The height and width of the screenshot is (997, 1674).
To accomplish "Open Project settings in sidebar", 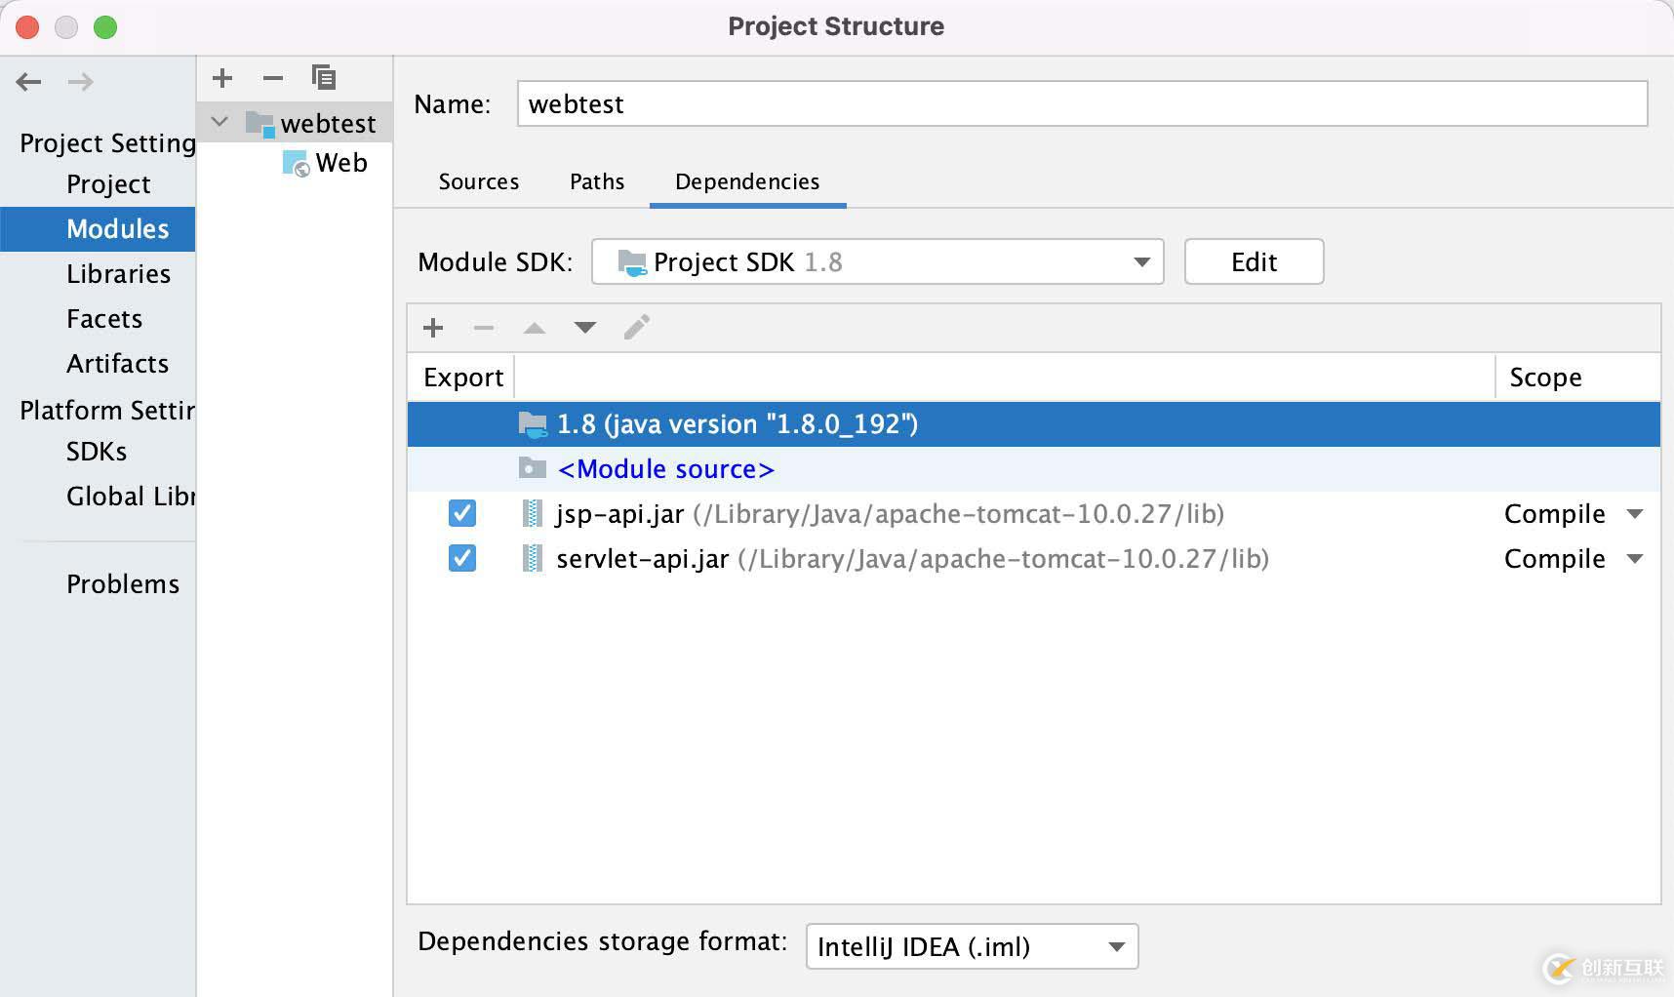I will (x=108, y=184).
